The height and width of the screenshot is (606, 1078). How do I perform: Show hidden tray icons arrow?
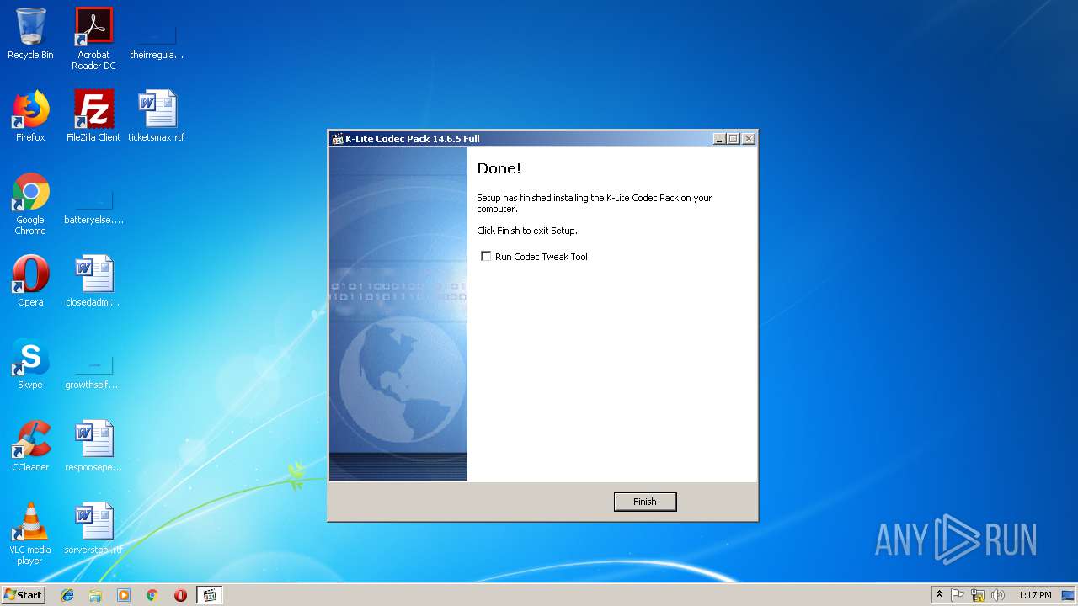[x=939, y=595]
